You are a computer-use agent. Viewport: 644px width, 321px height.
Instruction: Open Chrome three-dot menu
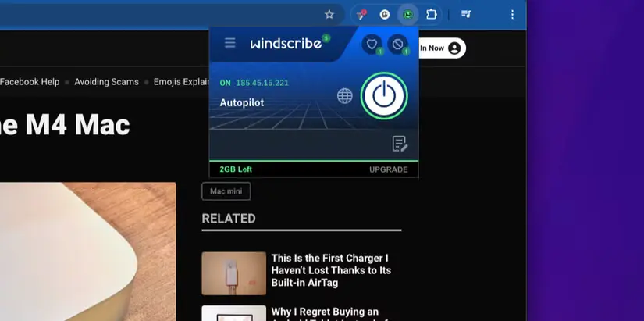point(512,15)
